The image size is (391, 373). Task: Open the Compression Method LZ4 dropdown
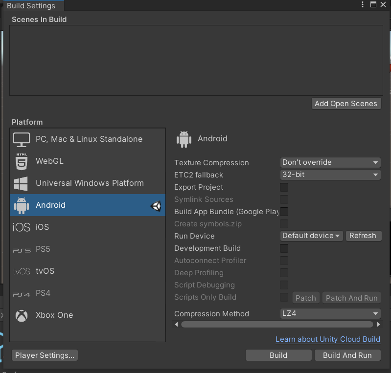[330, 313]
